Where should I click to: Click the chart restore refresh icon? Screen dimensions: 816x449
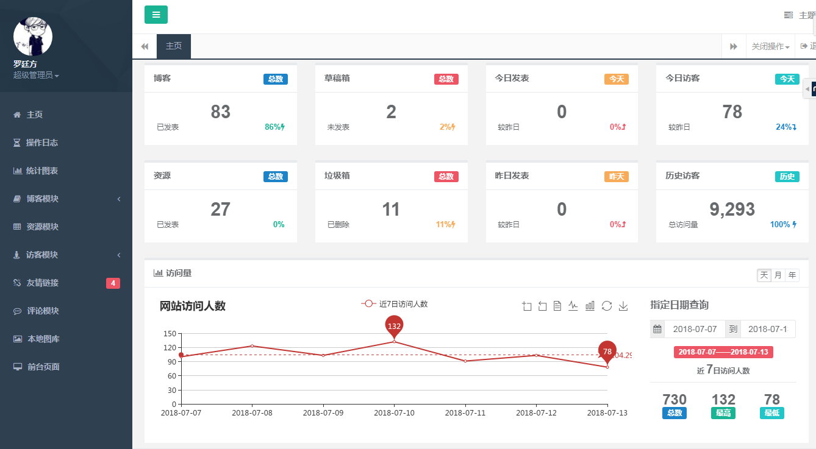point(607,306)
